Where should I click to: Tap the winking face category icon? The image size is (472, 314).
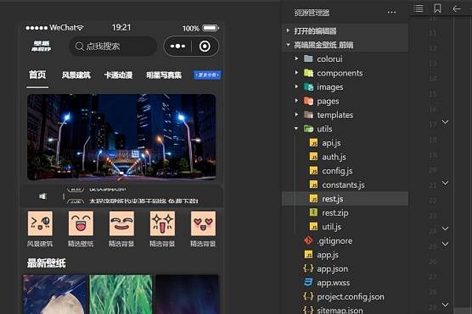click(x=40, y=223)
